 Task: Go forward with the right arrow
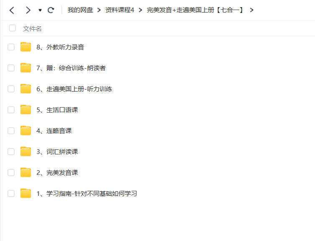[28, 10]
